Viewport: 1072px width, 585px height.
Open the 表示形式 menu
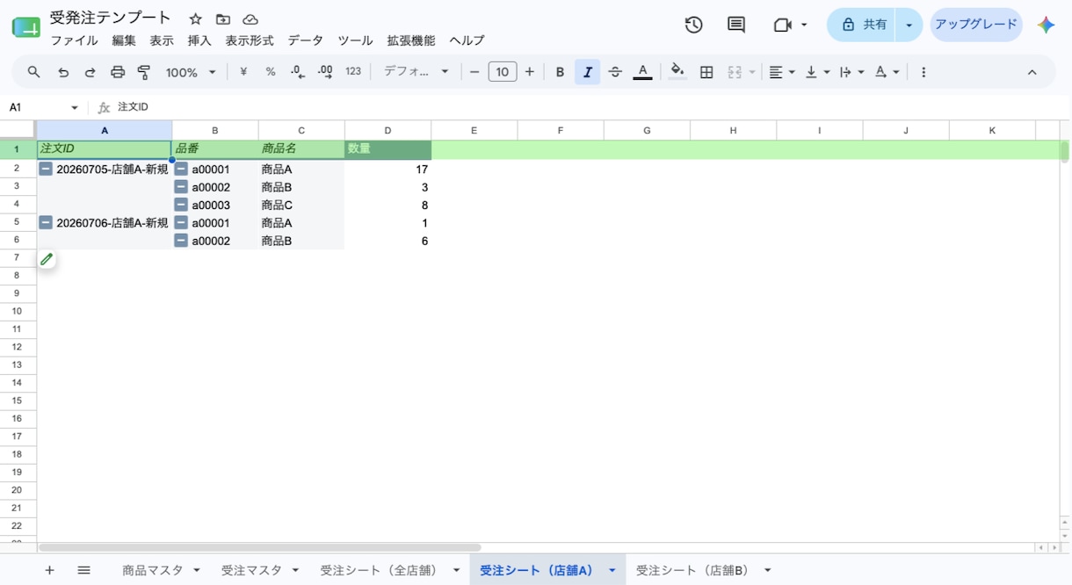(250, 40)
